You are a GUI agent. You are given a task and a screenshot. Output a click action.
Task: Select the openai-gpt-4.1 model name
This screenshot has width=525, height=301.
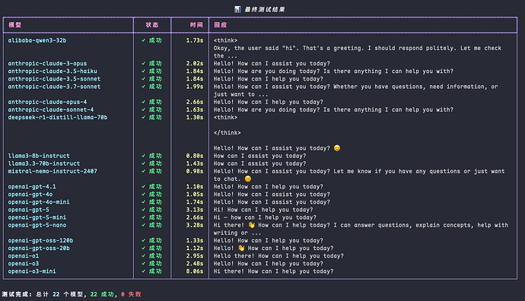tap(32, 186)
